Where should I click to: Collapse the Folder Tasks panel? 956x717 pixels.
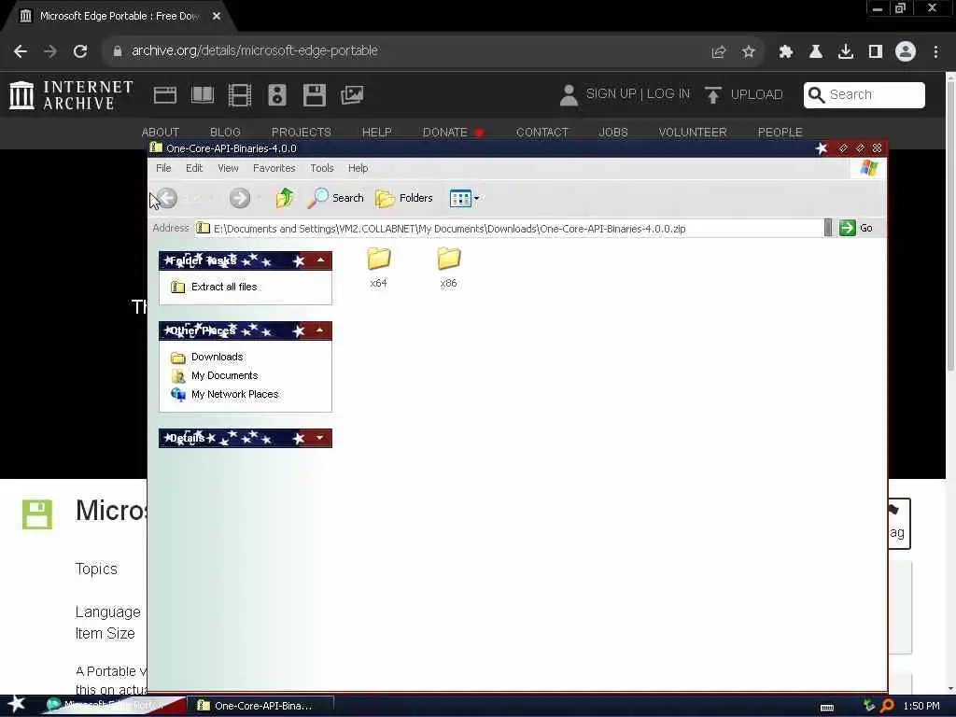pyautogui.click(x=320, y=260)
